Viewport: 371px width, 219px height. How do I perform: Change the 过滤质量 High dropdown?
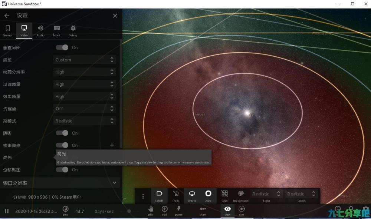tap(85, 84)
